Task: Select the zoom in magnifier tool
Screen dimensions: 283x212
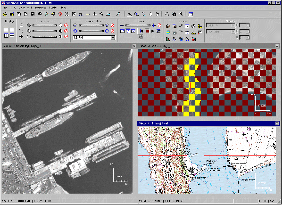Action: click(137, 15)
